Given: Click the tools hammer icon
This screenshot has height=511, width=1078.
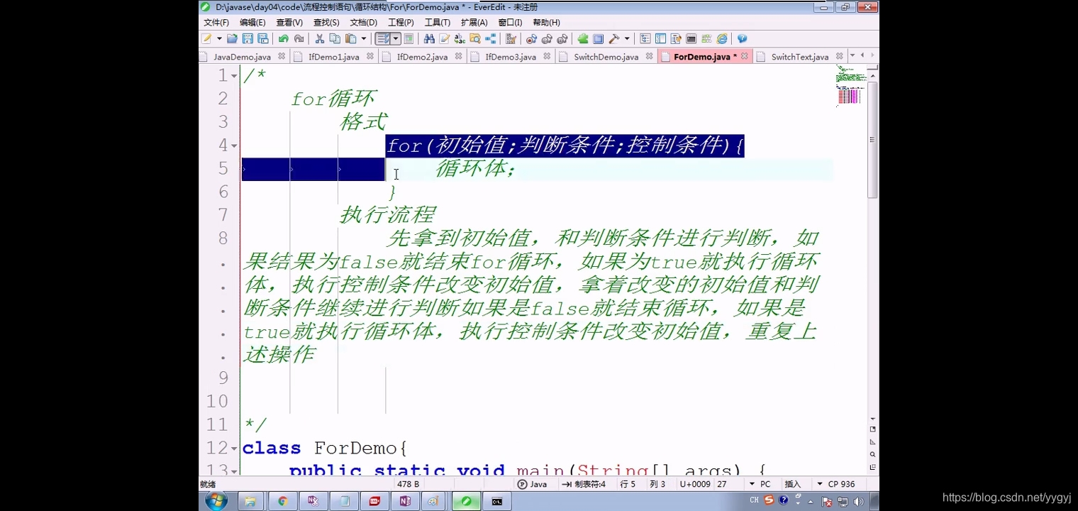Looking at the screenshot, I should [613, 39].
